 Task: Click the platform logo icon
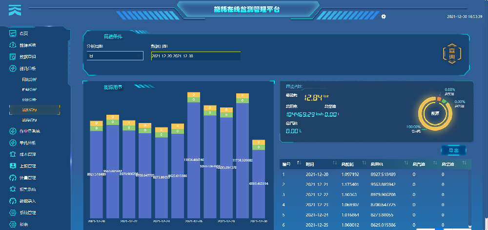click(15, 10)
